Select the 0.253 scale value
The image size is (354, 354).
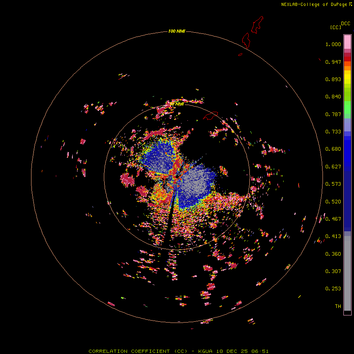[333, 289]
